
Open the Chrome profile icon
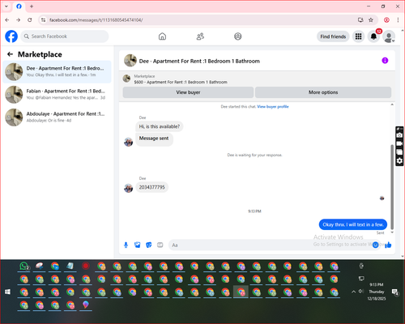click(x=386, y=20)
